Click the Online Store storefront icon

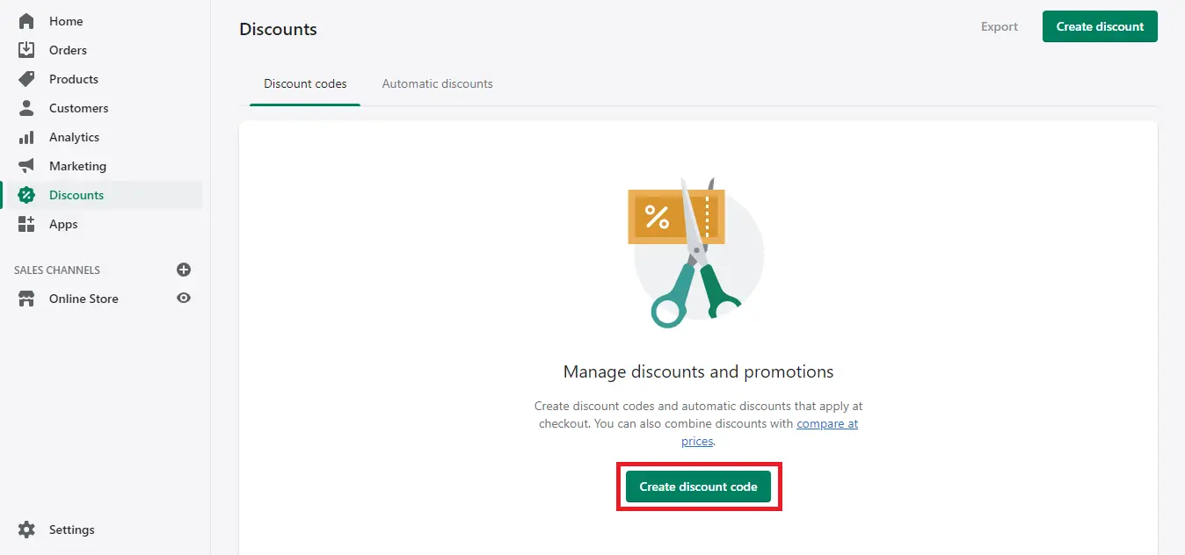[x=26, y=298]
